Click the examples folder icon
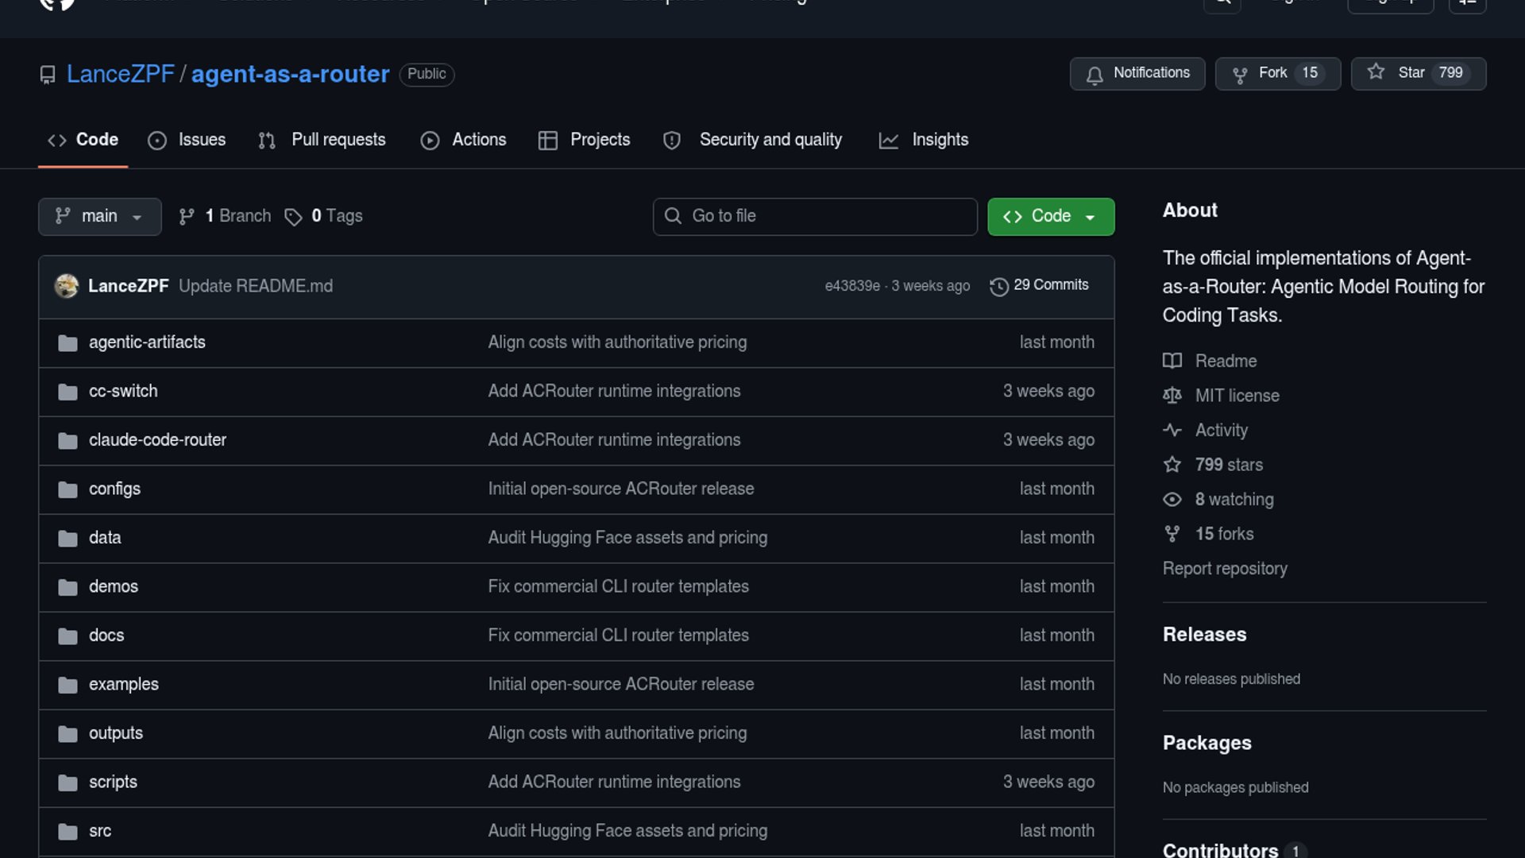This screenshot has height=858, width=1525. click(68, 686)
